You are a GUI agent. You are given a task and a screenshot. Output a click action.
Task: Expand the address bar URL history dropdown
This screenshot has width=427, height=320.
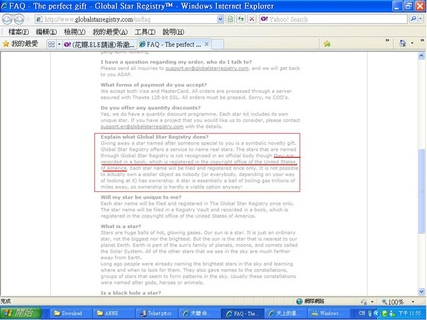pos(221,19)
